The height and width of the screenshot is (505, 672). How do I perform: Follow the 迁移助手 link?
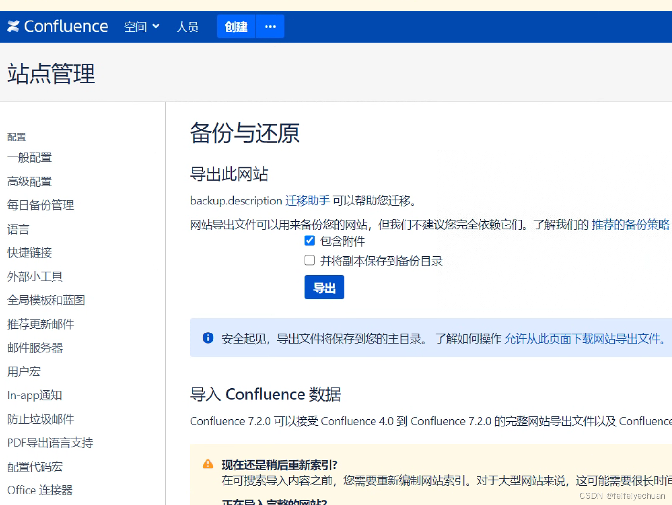pyautogui.click(x=308, y=201)
